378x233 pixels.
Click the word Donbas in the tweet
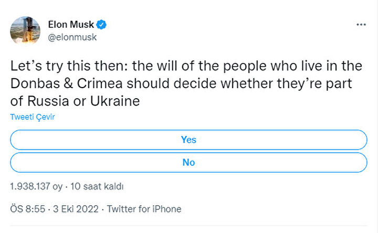[35, 83]
